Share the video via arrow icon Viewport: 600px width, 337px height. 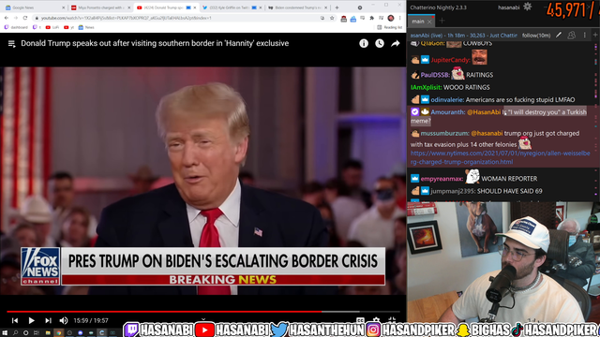(x=396, y=44)
